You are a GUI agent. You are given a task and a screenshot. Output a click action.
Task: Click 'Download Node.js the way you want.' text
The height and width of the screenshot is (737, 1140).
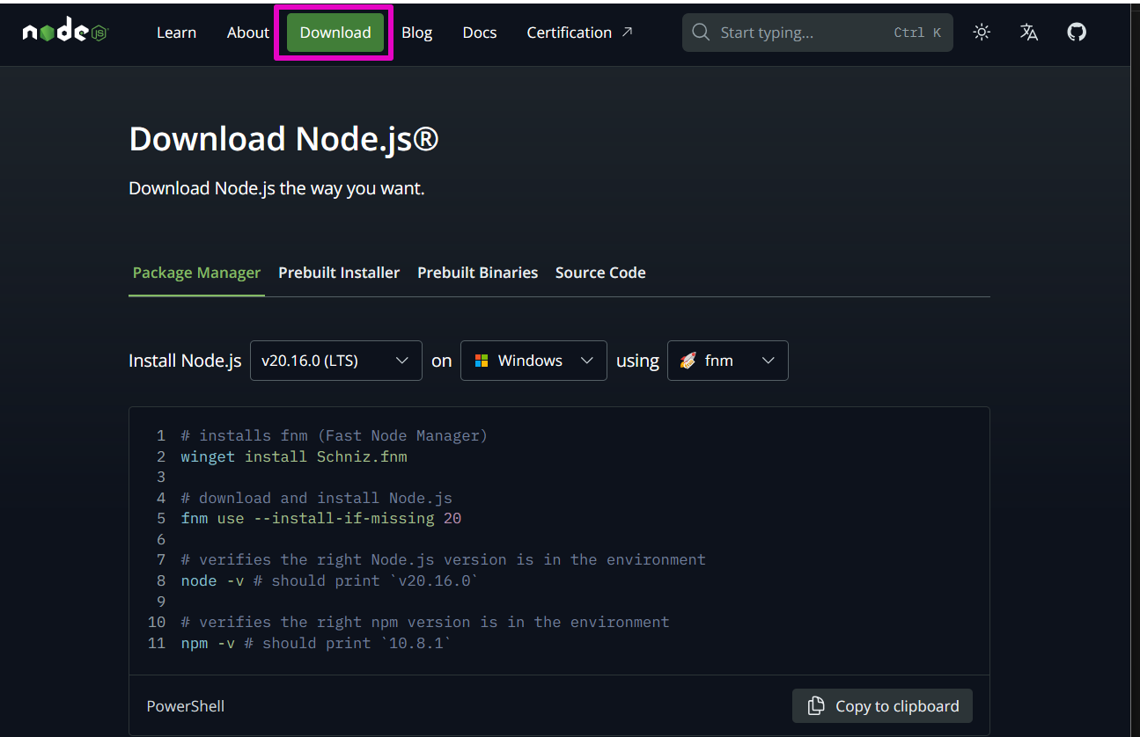click(276, 188)
